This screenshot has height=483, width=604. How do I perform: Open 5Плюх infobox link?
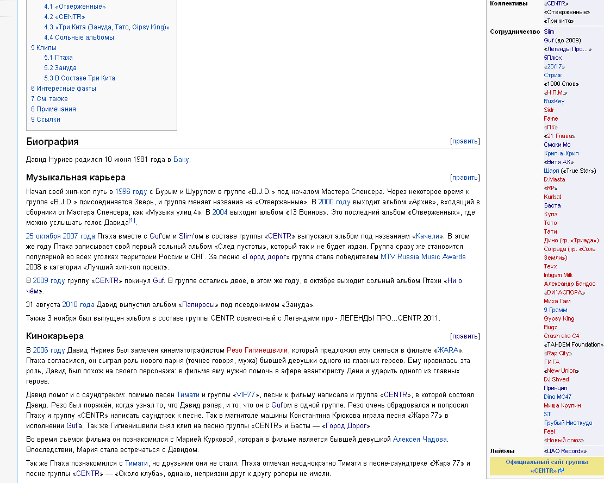pos(553,58)
